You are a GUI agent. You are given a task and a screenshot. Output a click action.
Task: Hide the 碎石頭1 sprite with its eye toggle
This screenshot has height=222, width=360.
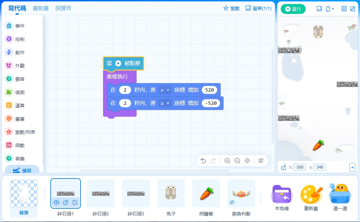coord(56,202)
